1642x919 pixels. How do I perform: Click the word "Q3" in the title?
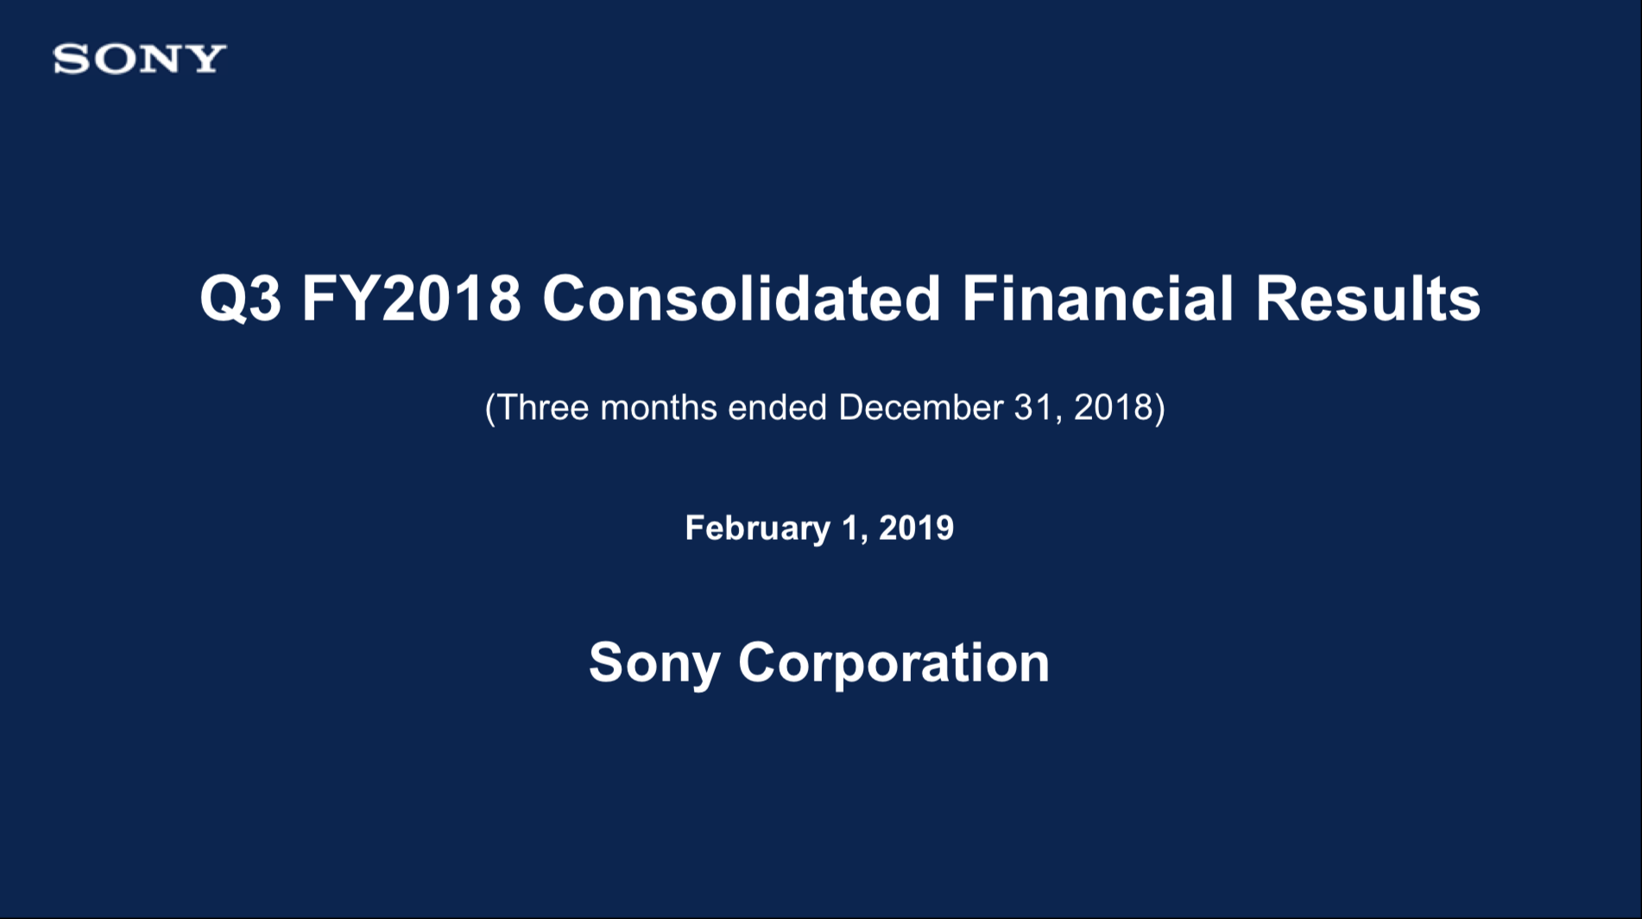point(241,300)
